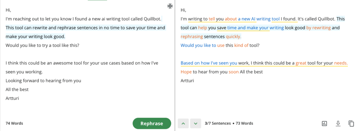Click the green Rephrase button
Image resolution: width=358 pixels, height=131 pixels.
[x=152, y=123]
